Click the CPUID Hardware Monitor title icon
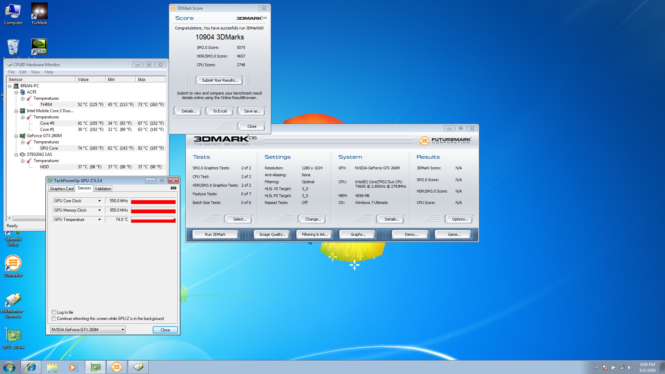The height and width of the screenshot is (374, 665). tap(9, 64)
